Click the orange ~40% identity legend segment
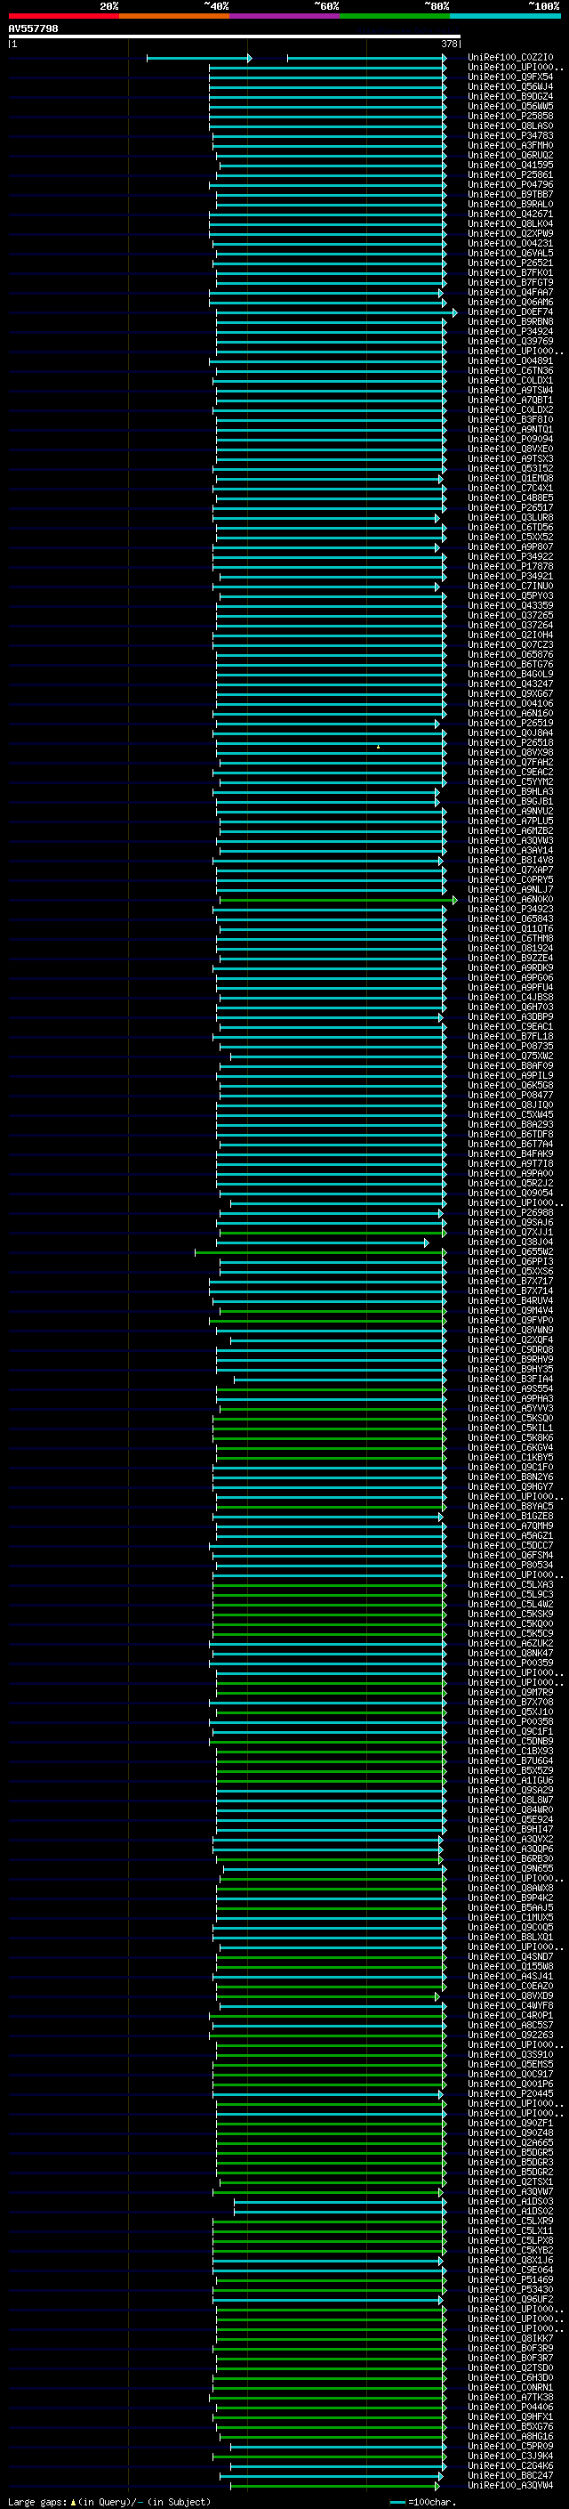 pos(174,16)
